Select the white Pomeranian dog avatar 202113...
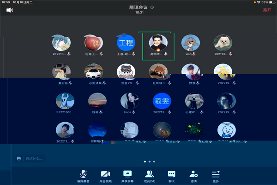The height and width of the screenshot is (185, 277). click(223, 43)
